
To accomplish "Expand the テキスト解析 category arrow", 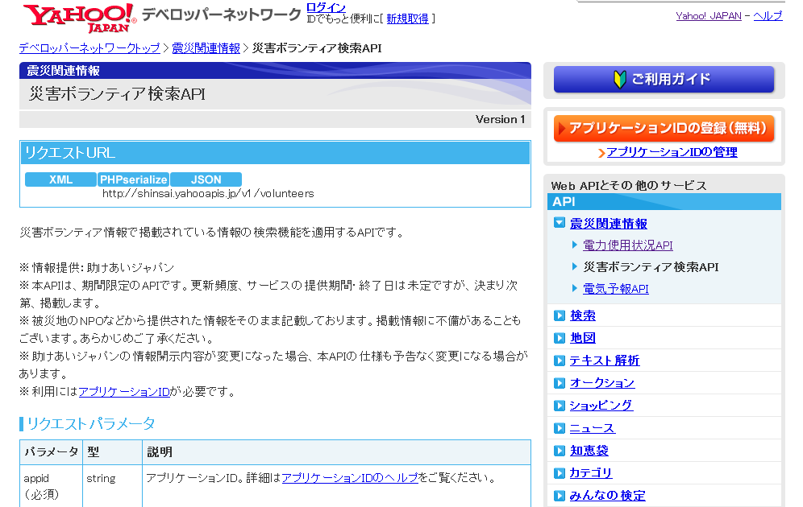I will [560, 361].
